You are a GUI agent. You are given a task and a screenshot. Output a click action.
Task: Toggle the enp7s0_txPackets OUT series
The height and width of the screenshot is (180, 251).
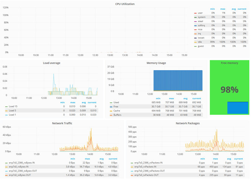pyautogui.click(x=147, y=175)
